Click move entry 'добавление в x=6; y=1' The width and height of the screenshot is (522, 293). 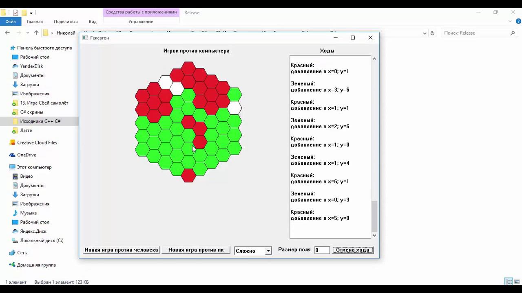point(320,181)
